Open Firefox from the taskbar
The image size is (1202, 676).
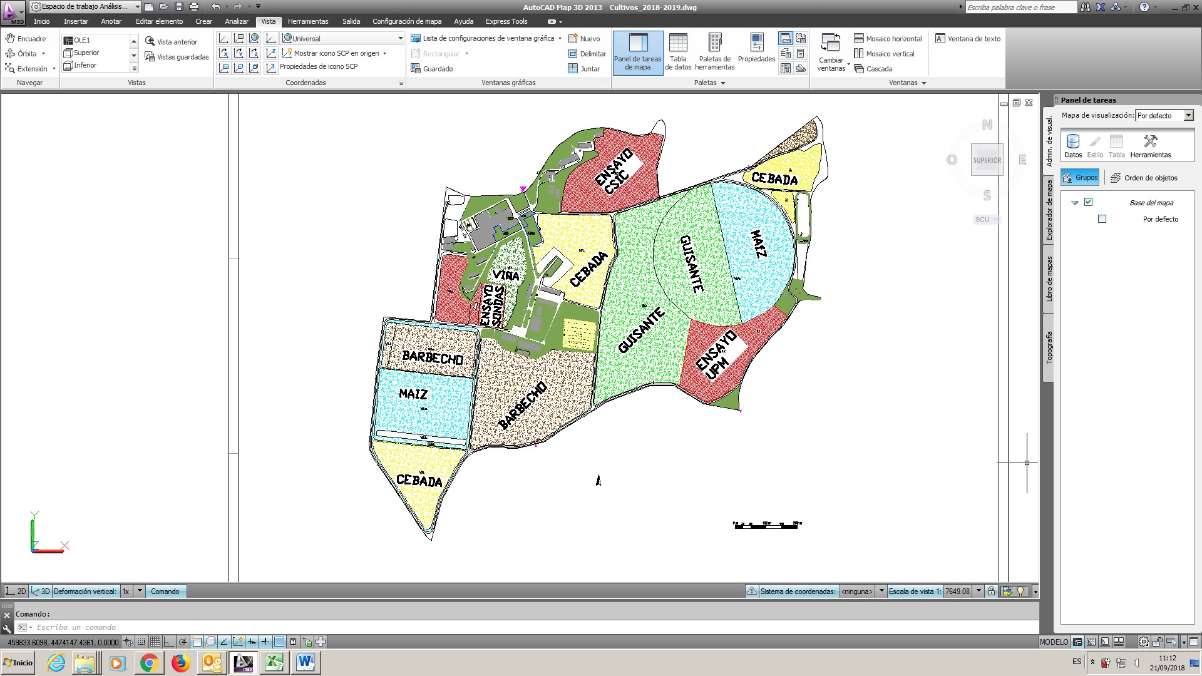click(x=180, y=662)
